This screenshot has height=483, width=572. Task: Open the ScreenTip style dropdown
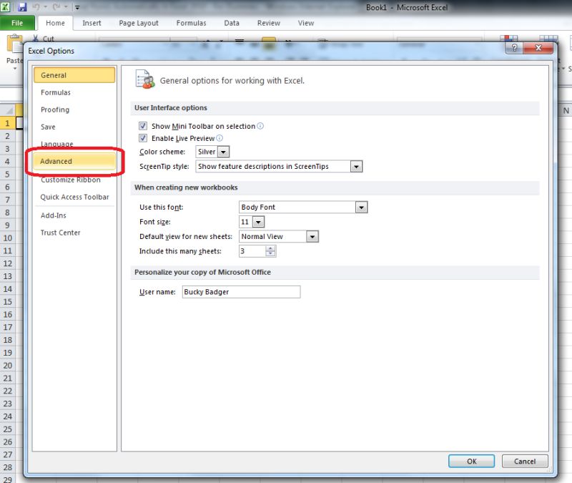[355, 166]
